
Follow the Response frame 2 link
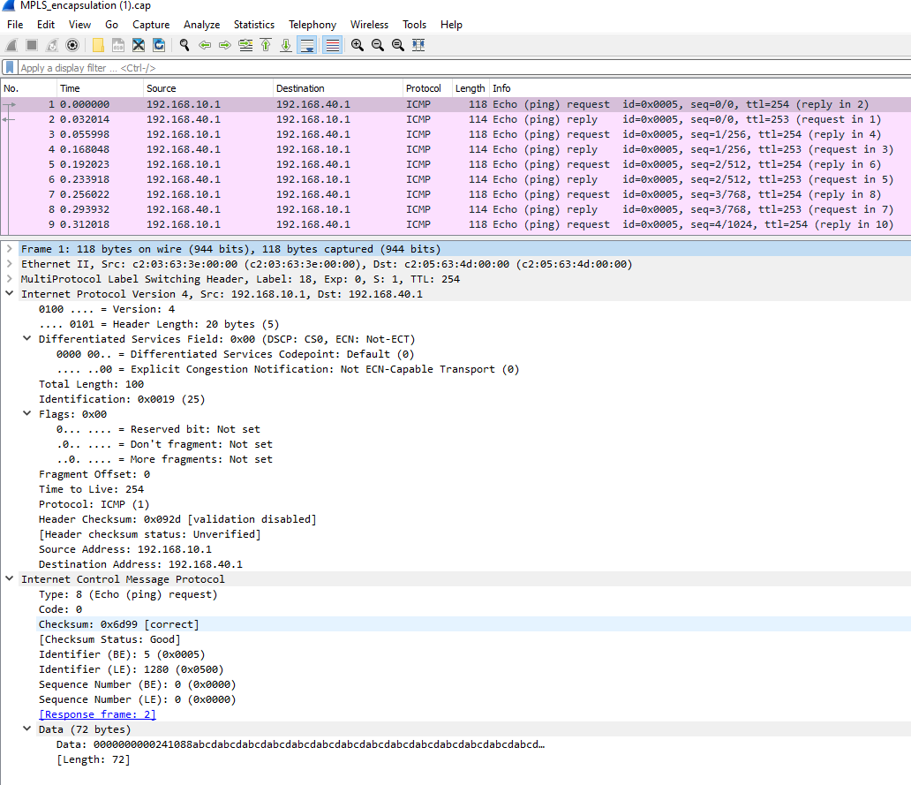97,713
